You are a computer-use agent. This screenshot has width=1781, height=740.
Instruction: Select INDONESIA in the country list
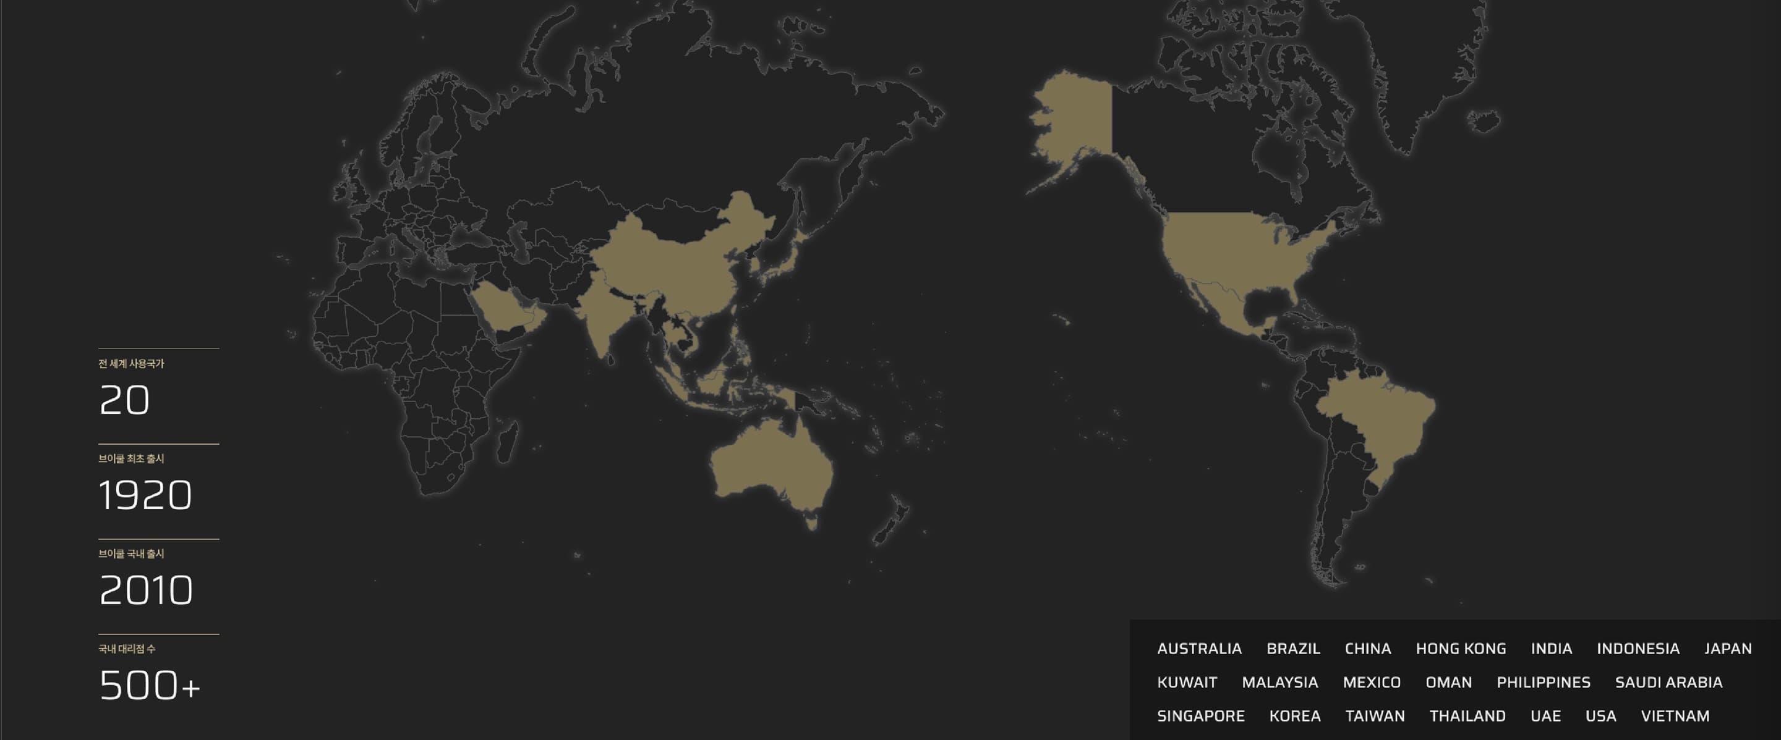coord(1638,648)
